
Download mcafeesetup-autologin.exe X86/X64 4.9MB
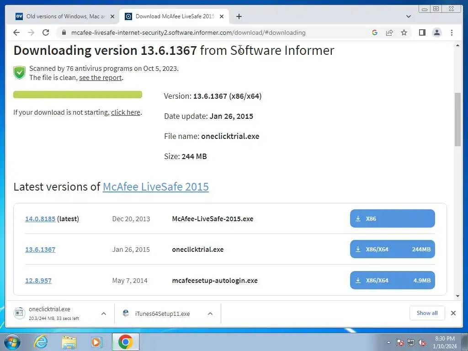(x=393, y=280)
